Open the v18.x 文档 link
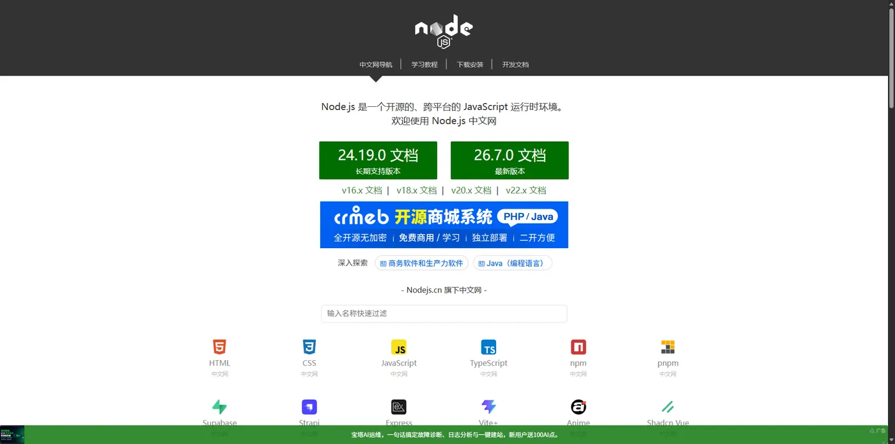895x444 pixels. [416, 190]
